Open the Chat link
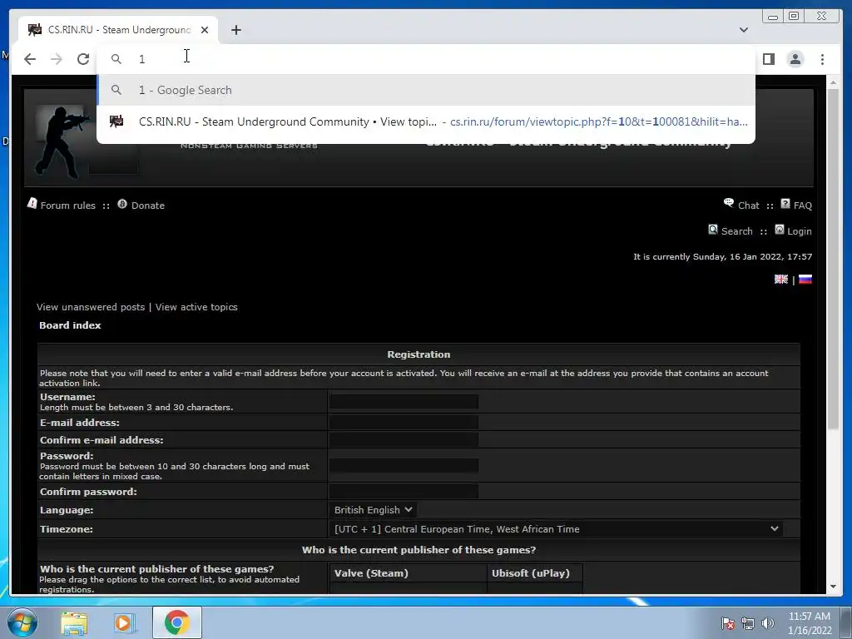This screenshot has width=852, height=639. (x=748, y=206)
